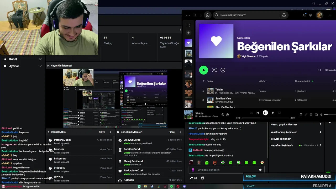Viewport: 336px width, 189px height.
Task: Open İzleyici Yönlendir option
Action: coord(281,139)
